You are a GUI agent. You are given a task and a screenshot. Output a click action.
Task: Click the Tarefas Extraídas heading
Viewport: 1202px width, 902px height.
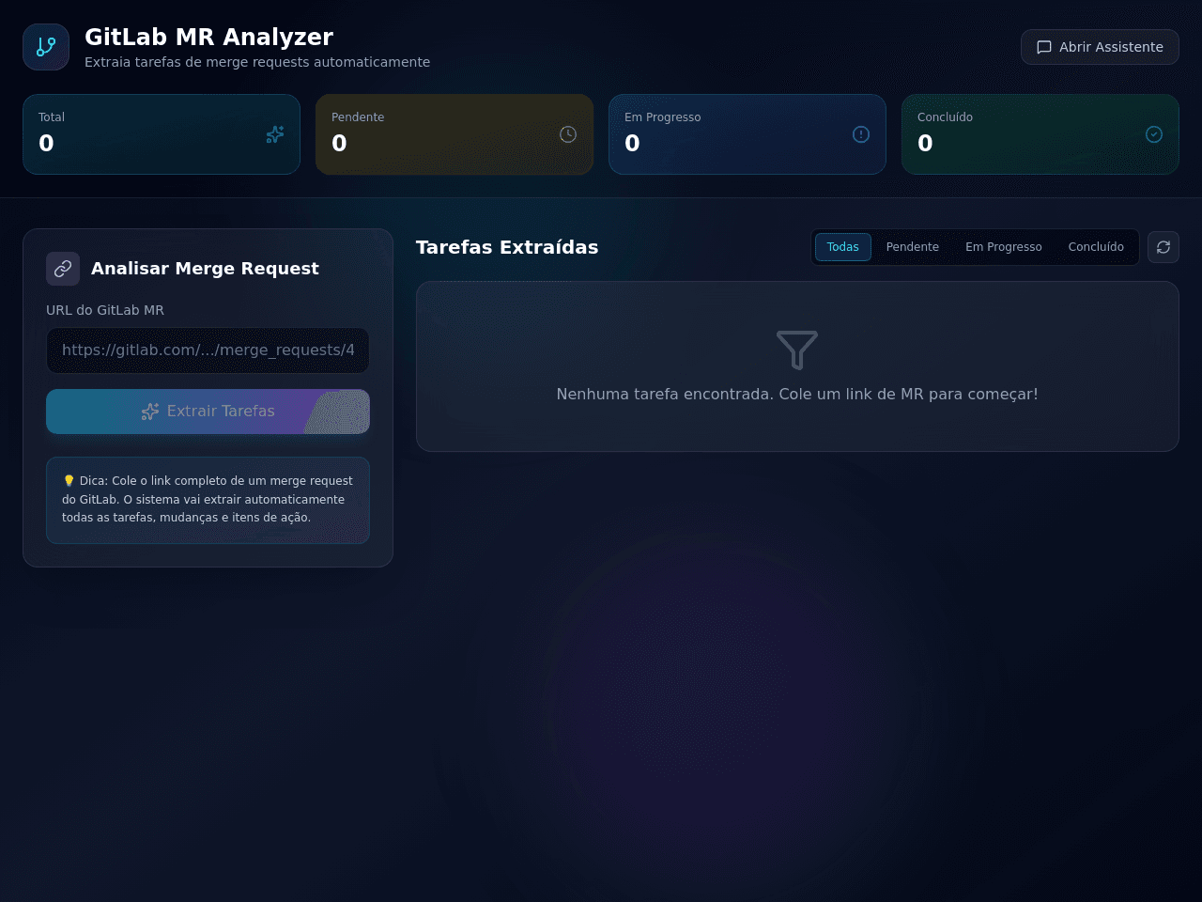[x=507, y=247]
